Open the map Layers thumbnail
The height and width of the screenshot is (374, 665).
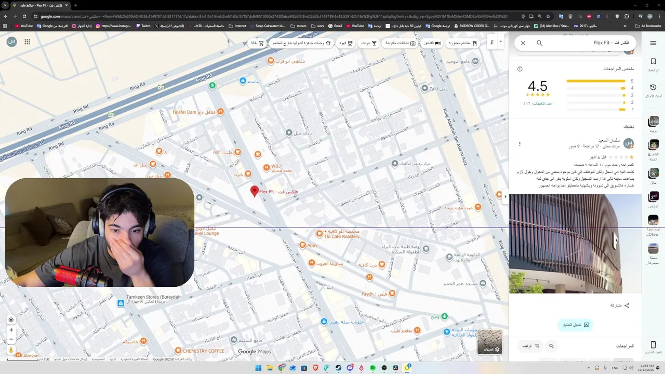click(490, 342)
